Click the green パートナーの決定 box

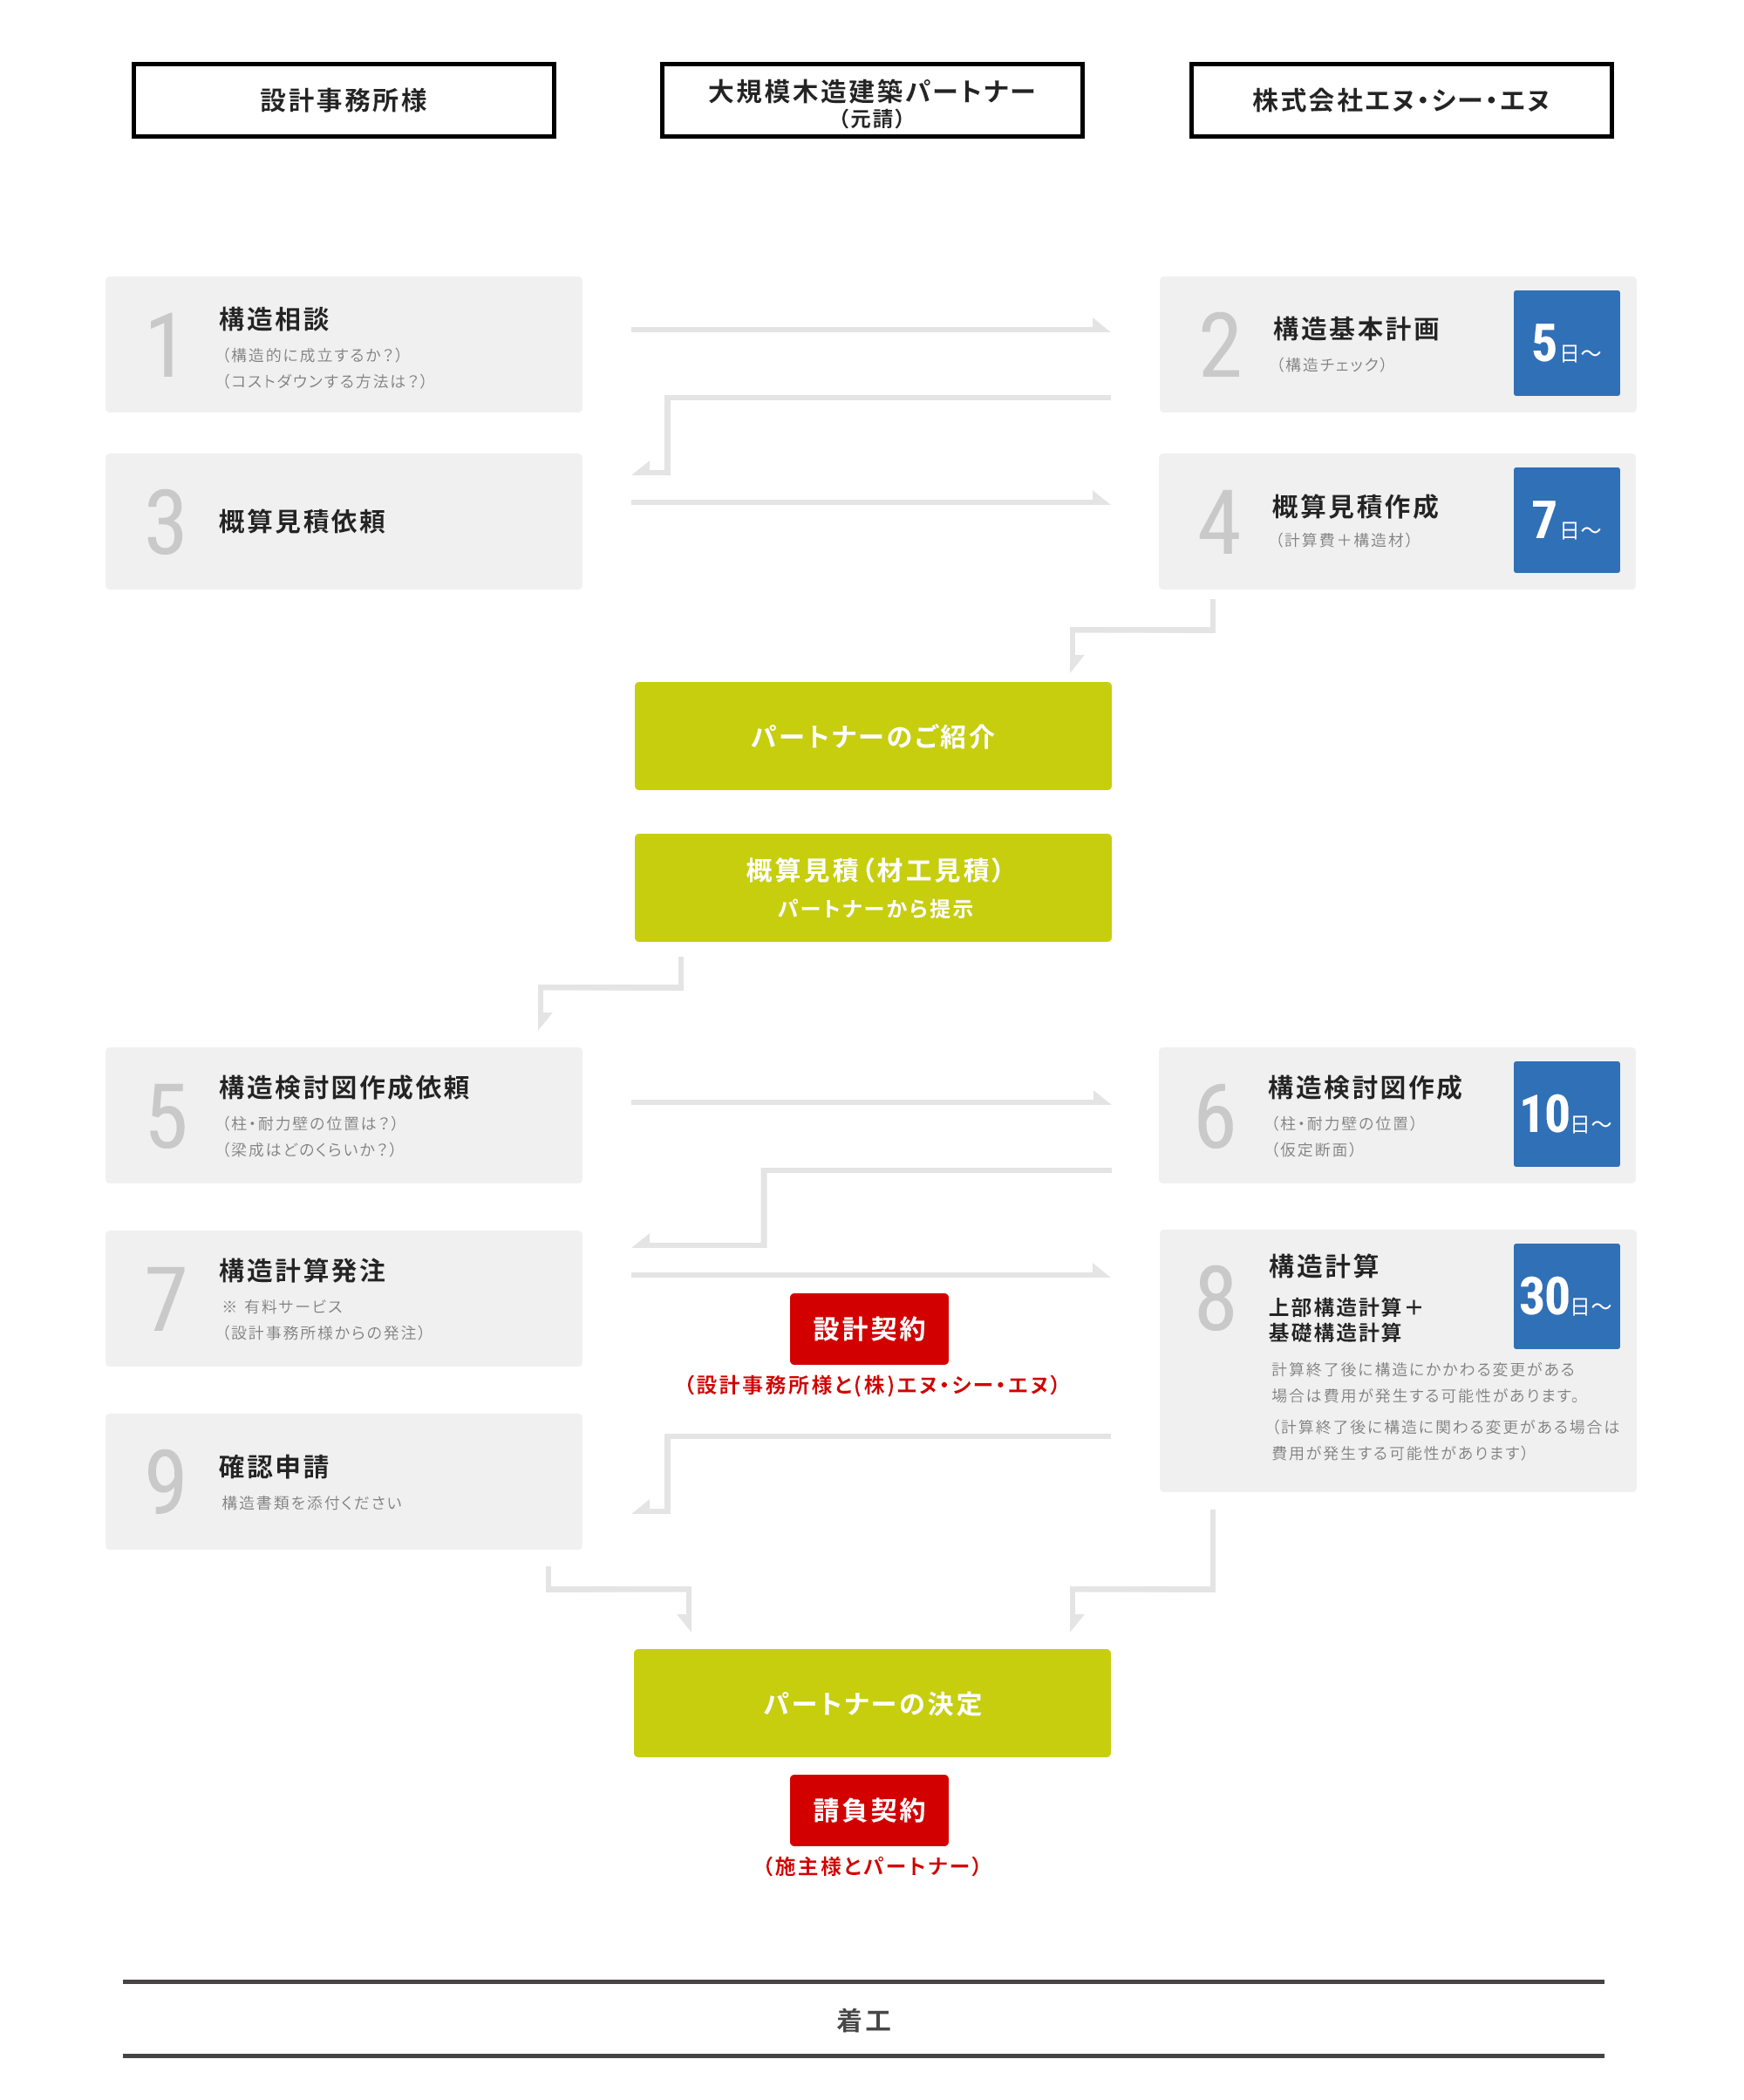click(x=871, y=1703)
